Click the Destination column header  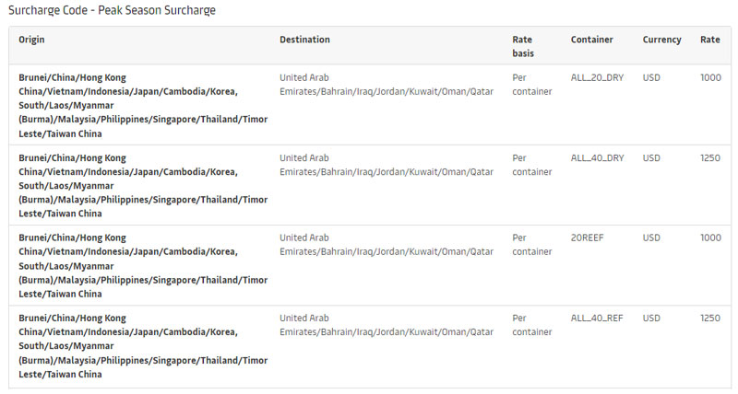[x=304, y=40]
